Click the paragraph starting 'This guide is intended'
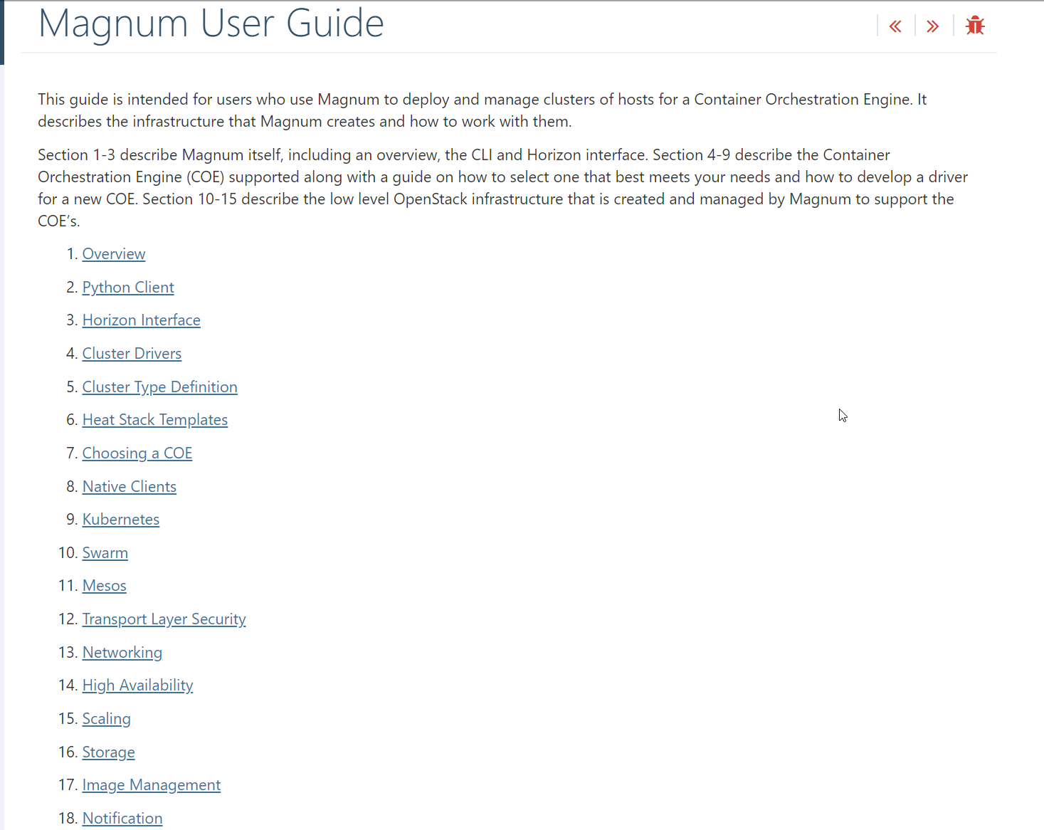The height and width of the screenshot is (830, 1044). (483, 110)
